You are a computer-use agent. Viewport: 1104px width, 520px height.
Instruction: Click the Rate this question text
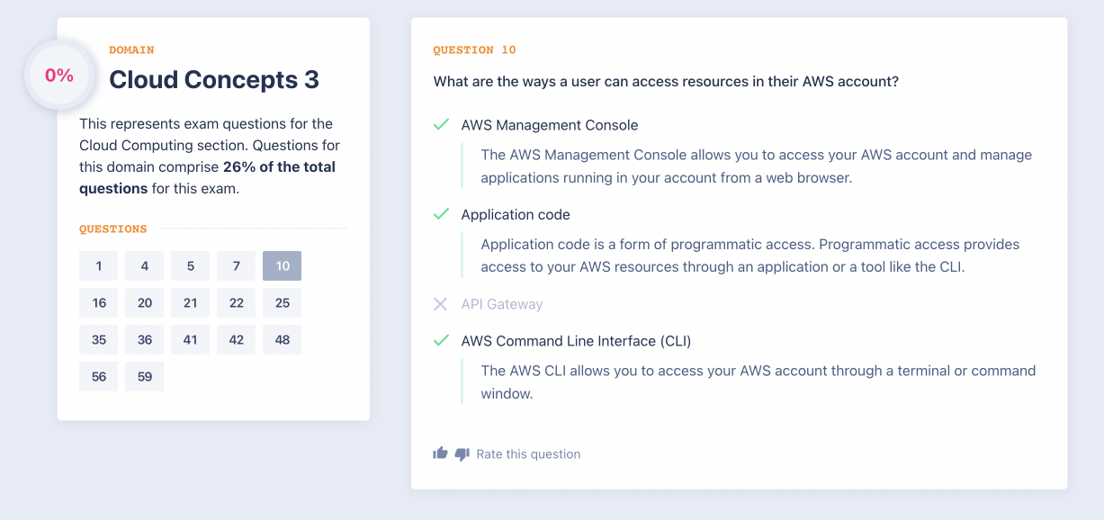point(528,454)
